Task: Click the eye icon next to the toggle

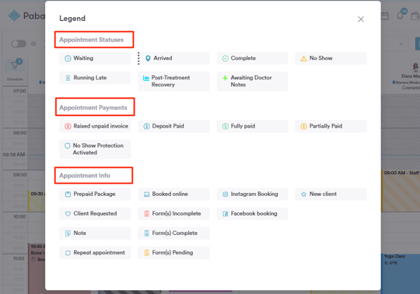Action: pos(33,44)
